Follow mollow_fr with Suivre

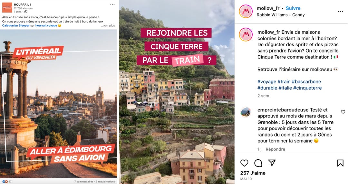tap(293, 8)
